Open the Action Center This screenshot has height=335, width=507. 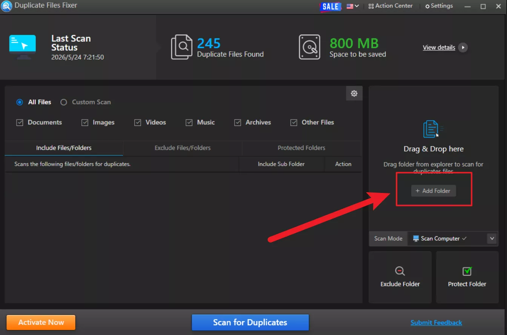(x=390, y=6)
